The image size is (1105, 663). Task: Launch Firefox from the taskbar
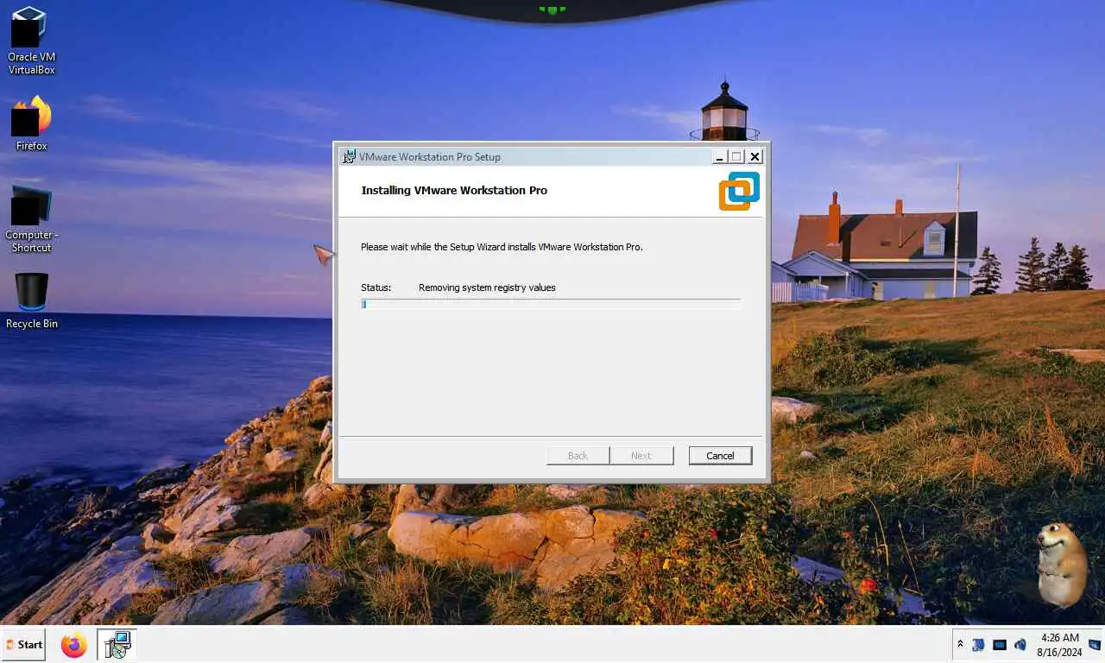coord(74,644)
